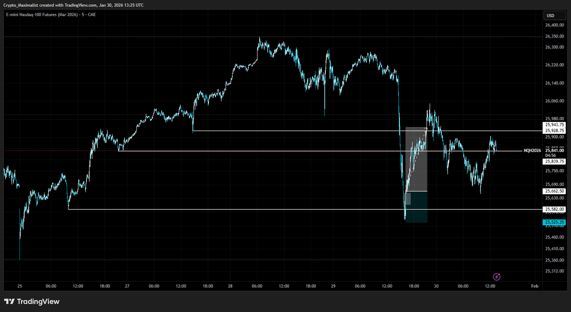
Task: Click the 25,662.50 price level label
Action: pos(553,191)
